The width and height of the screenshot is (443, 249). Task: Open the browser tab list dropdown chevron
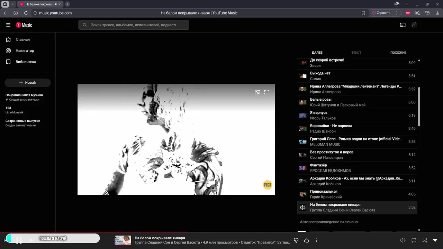click(12, 4)
